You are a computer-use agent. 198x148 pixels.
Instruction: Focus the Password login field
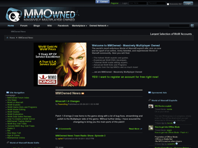pyautogui.click(x=157, y=3)
